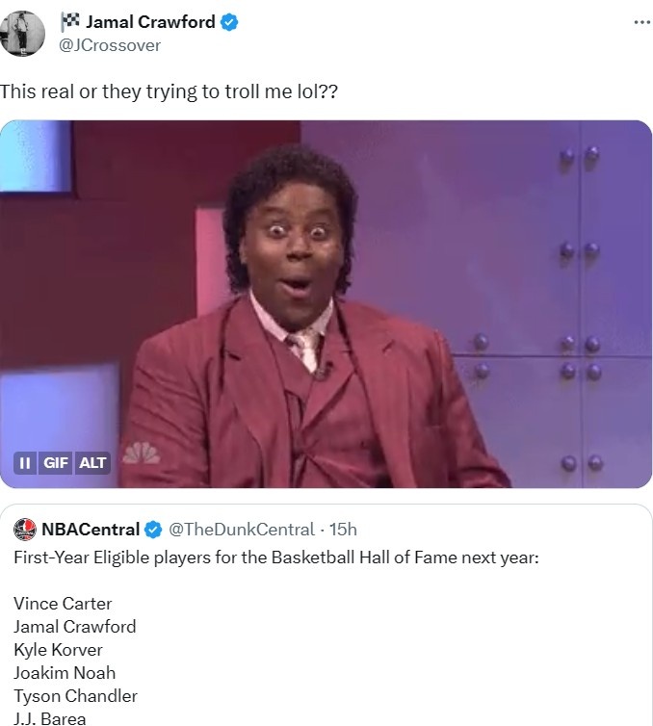Click Tyson Chandler in the quoted list
Screen dimensions: 653x726
[75, 696]
